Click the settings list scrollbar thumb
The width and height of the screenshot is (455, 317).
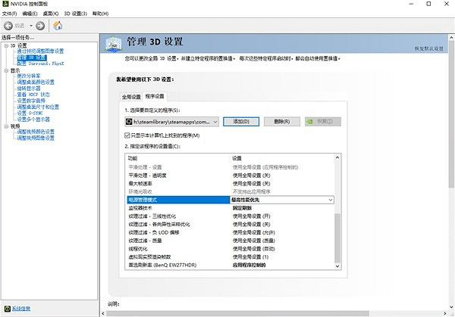pyautogui.click(x=337, y=238)
